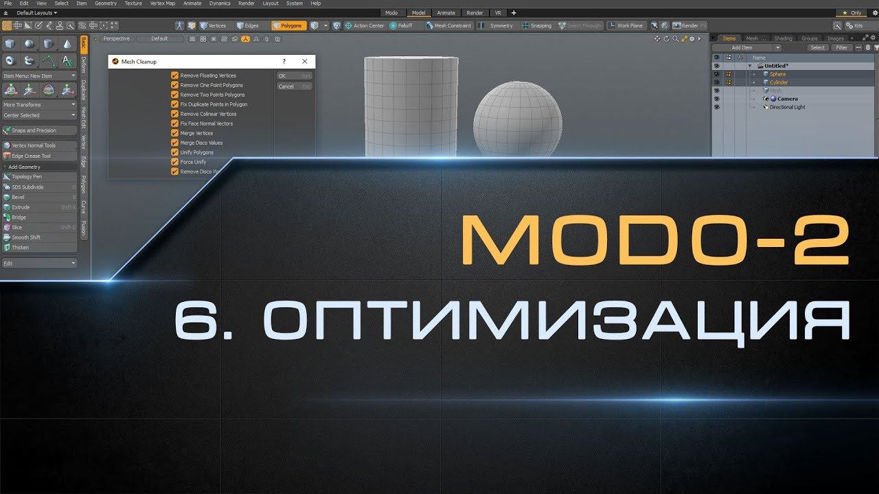Image resolution: width=879 pixels, height=494 pixels.
Task: Uncheck Remove Colinear Vertices
Action: [x=174, y=114]
